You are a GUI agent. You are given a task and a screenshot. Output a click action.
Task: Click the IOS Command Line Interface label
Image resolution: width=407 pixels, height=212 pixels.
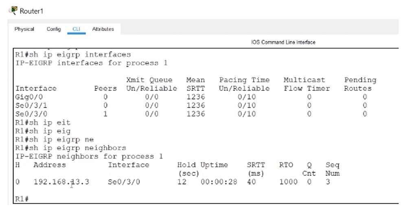(283, 42)
